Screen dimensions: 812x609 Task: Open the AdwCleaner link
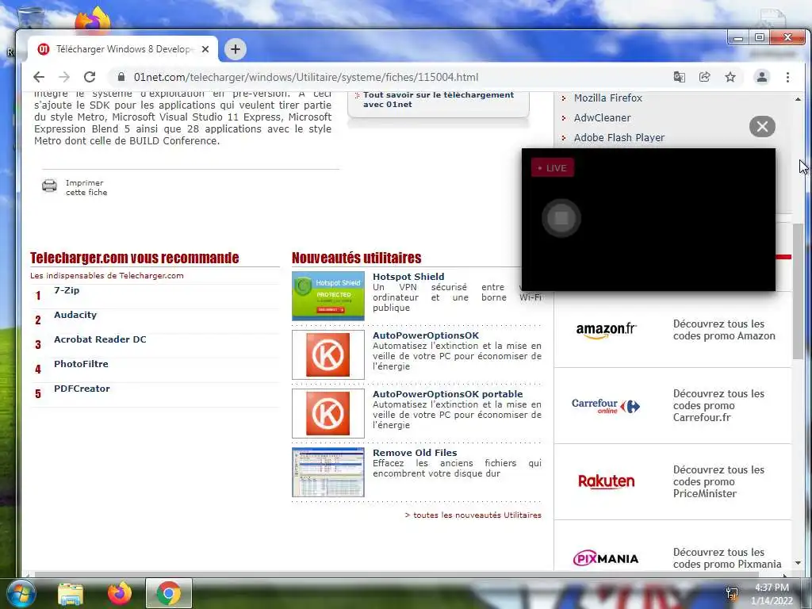click(602, 117)
